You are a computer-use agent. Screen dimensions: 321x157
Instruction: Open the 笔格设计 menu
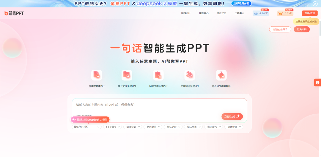pyautogui.click(x=186, y=13)
